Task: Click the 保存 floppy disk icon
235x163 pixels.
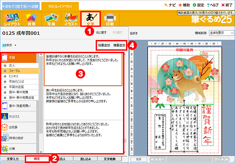Action: (x=4, y=45)
